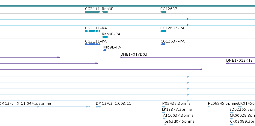
Task: Select the bs63d07.5prime EST arrowhead
Action: coord(165,125)
